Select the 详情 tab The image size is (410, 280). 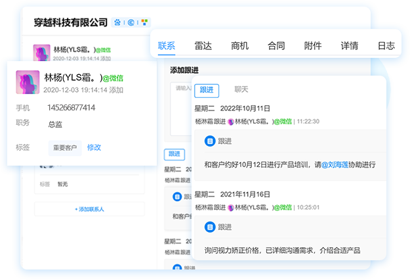(x=350, y=46)
